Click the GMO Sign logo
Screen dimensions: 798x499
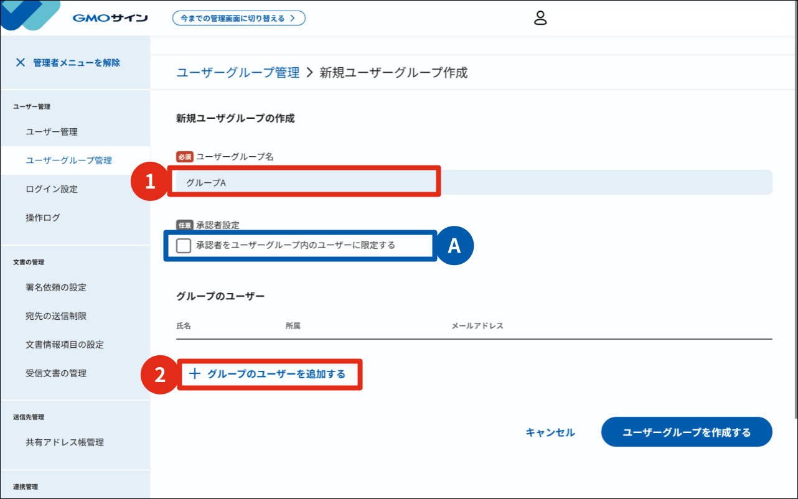pos(110,18)
